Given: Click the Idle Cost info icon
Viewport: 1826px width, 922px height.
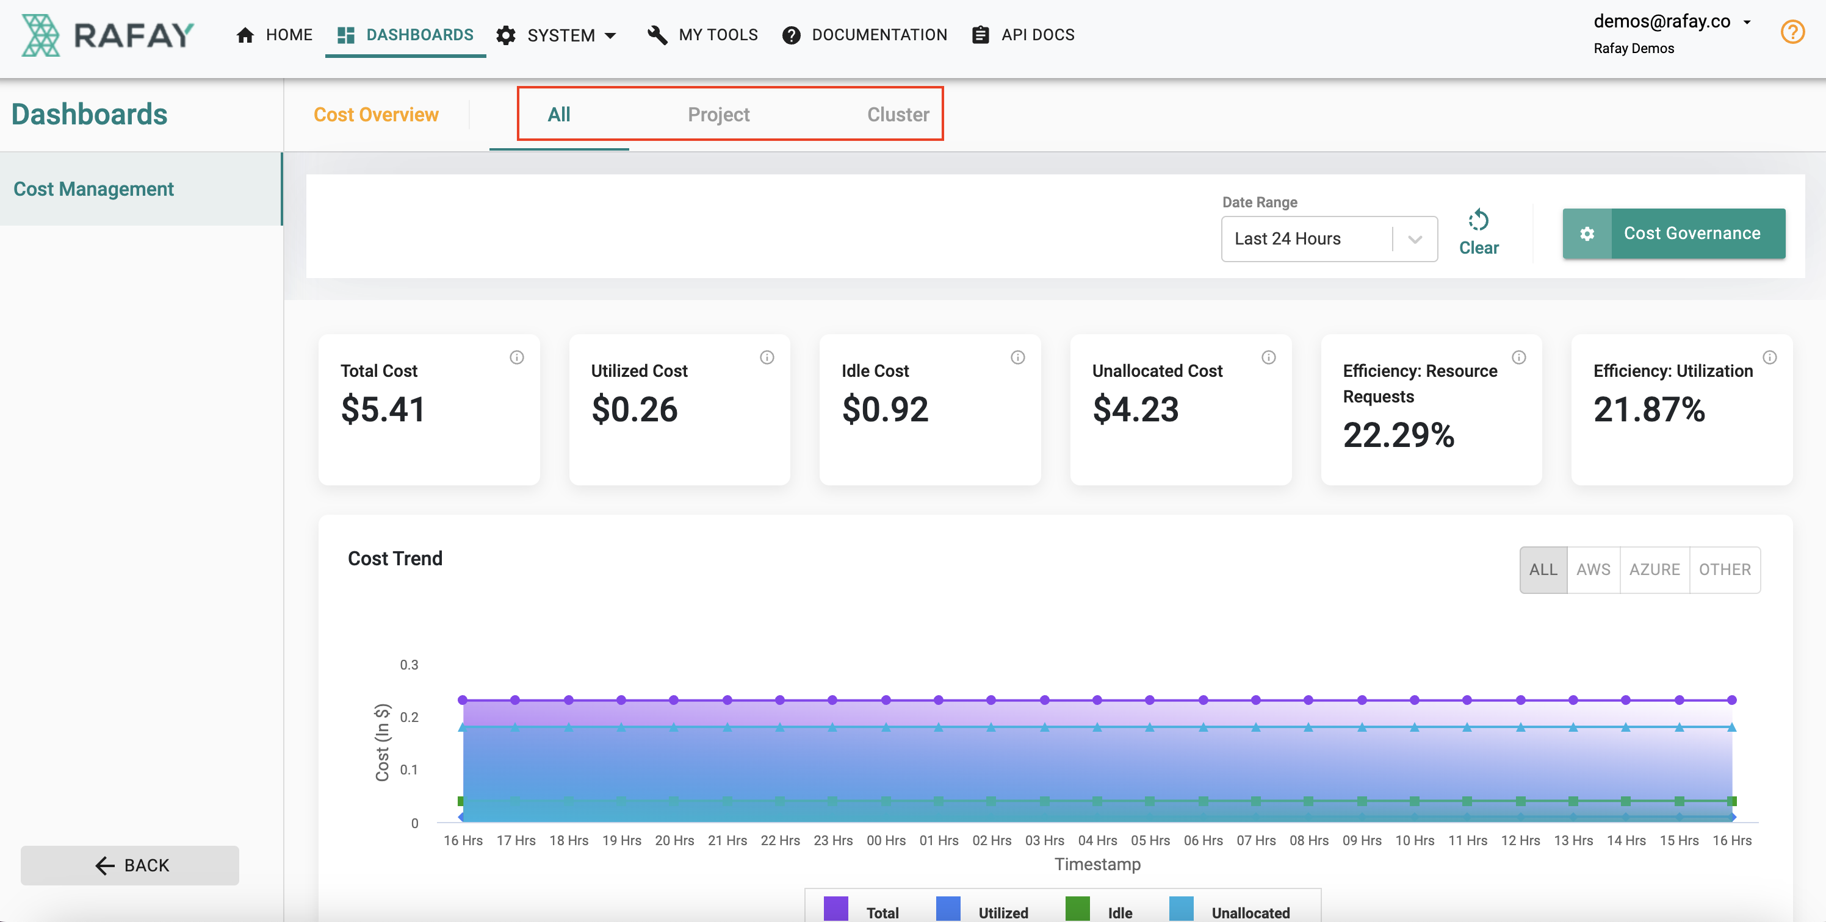Looking at the screenshot, I should point(1018,357).
